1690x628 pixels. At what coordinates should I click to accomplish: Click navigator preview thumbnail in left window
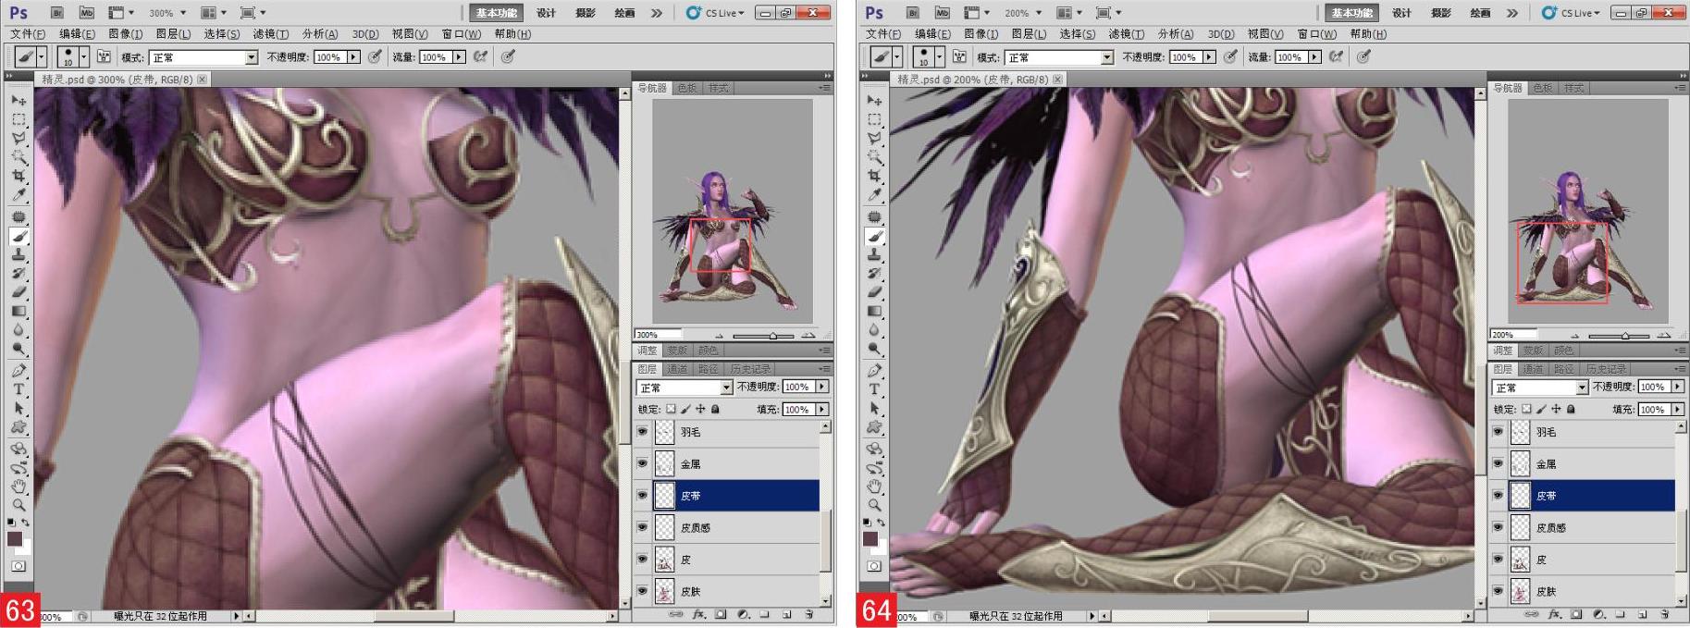(x=733, y=212)
